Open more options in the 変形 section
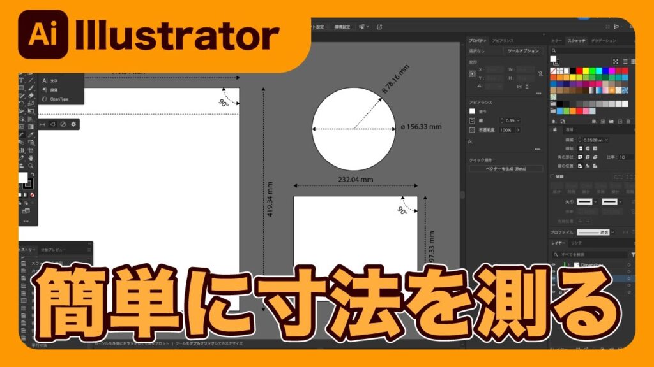654x367 pixels. click(x=538, y=94)
